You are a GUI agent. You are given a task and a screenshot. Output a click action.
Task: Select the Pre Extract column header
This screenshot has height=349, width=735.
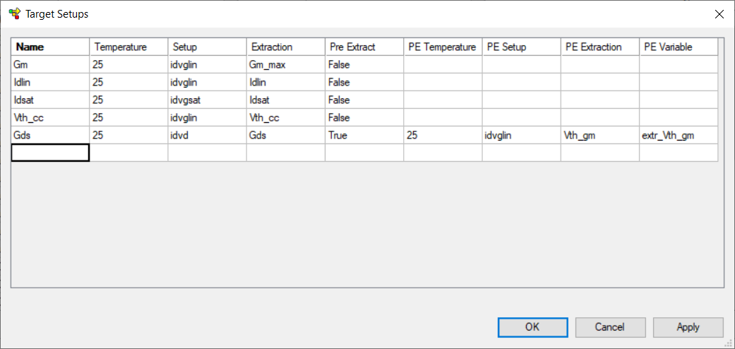[x=364, y=47]
